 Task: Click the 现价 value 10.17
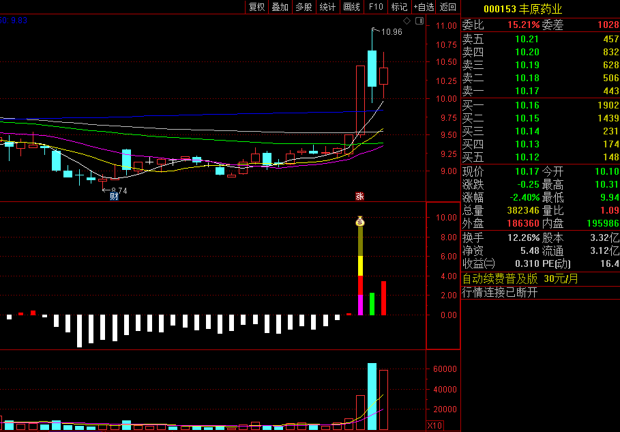(527, 172)
